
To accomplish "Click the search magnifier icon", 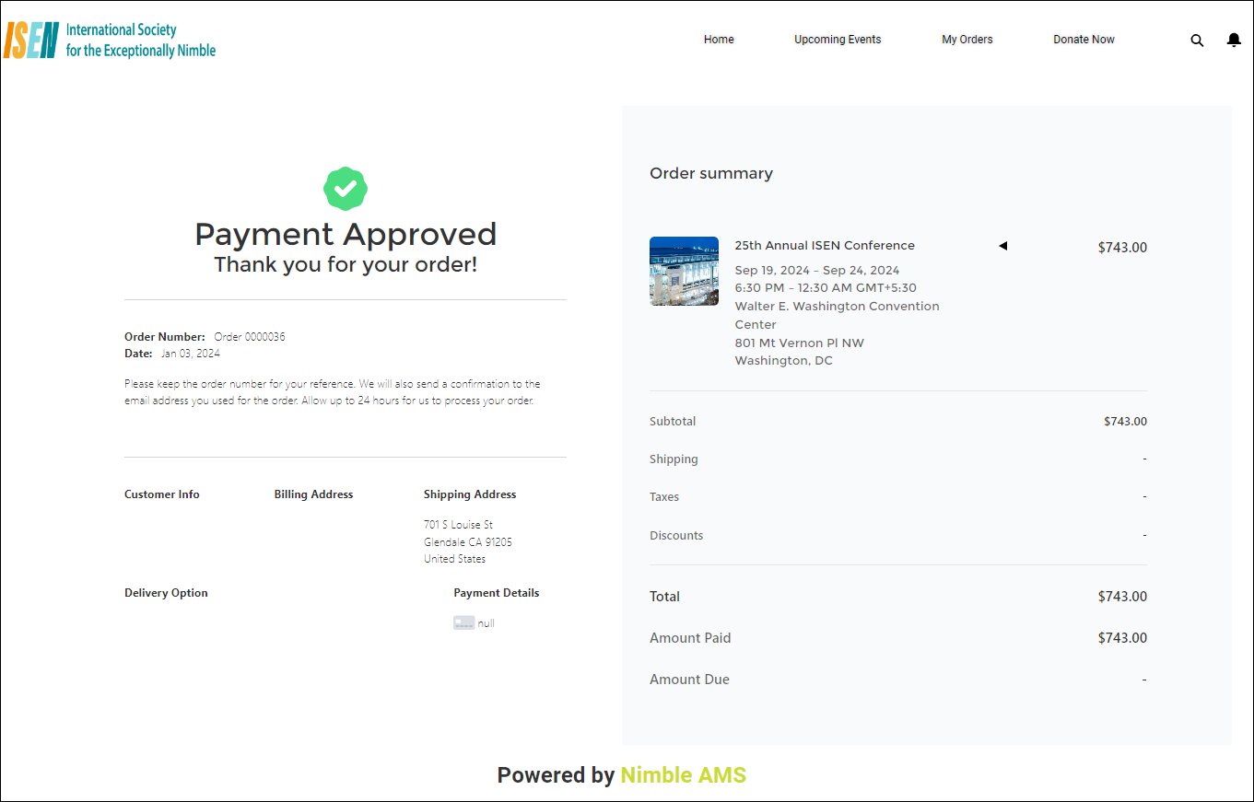I will point(1197,41).
